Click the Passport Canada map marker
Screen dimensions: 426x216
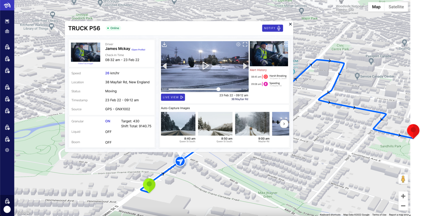[x=371, y=61]
